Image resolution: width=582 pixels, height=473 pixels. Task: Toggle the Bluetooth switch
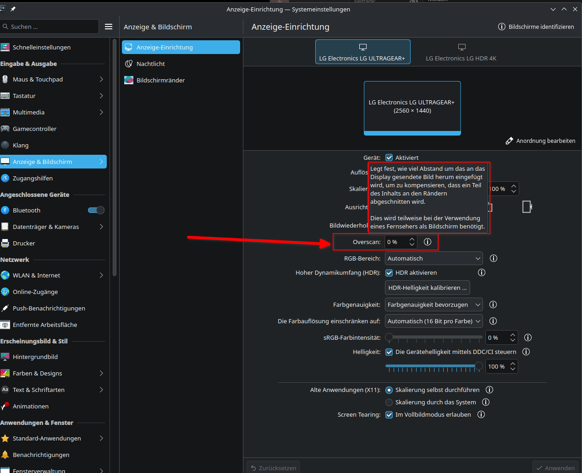(96, 210)
